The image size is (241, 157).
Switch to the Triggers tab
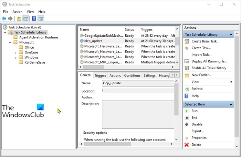[100, 75]
